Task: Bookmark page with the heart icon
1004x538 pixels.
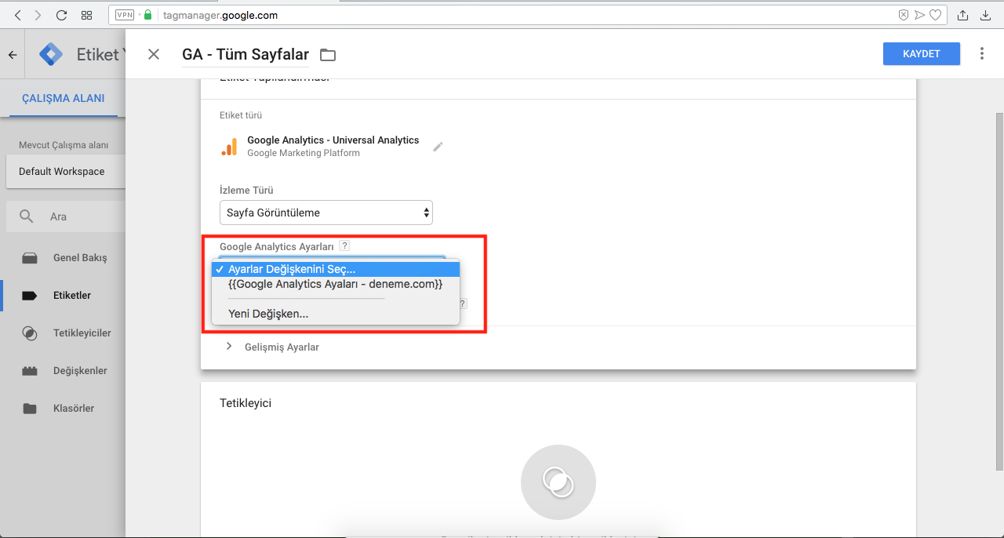Action: [935, 15]
